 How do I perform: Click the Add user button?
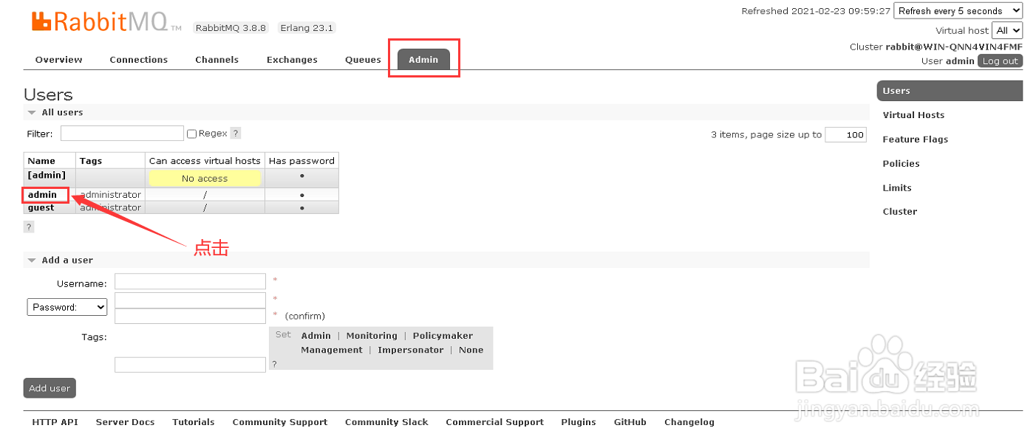(x=50, y=388)
